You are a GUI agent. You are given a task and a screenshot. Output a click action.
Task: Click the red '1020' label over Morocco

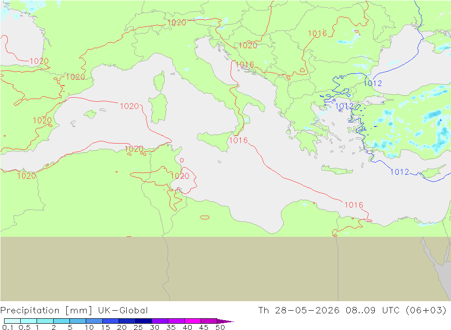coord(27,176)
